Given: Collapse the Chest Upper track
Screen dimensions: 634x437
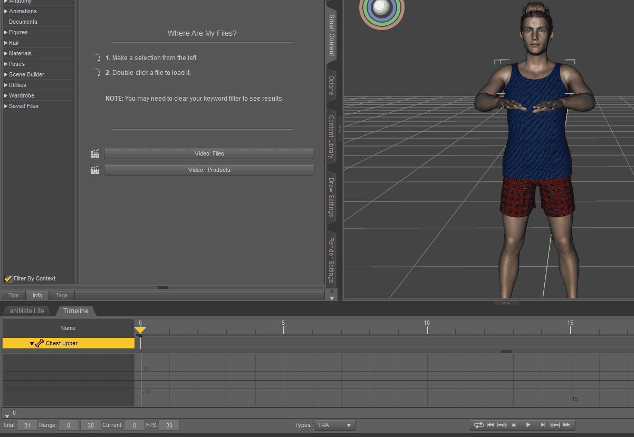Looking at the screenshot, I should (31, 343).
